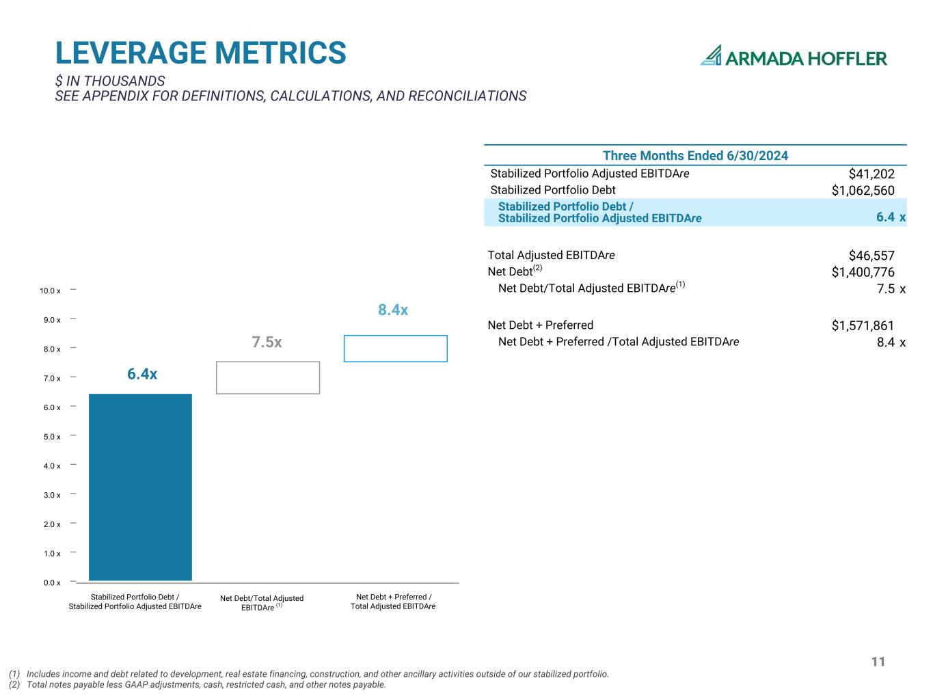Select the highlighted Stabilized Portfolio Debt ratio row

(695, 213)
